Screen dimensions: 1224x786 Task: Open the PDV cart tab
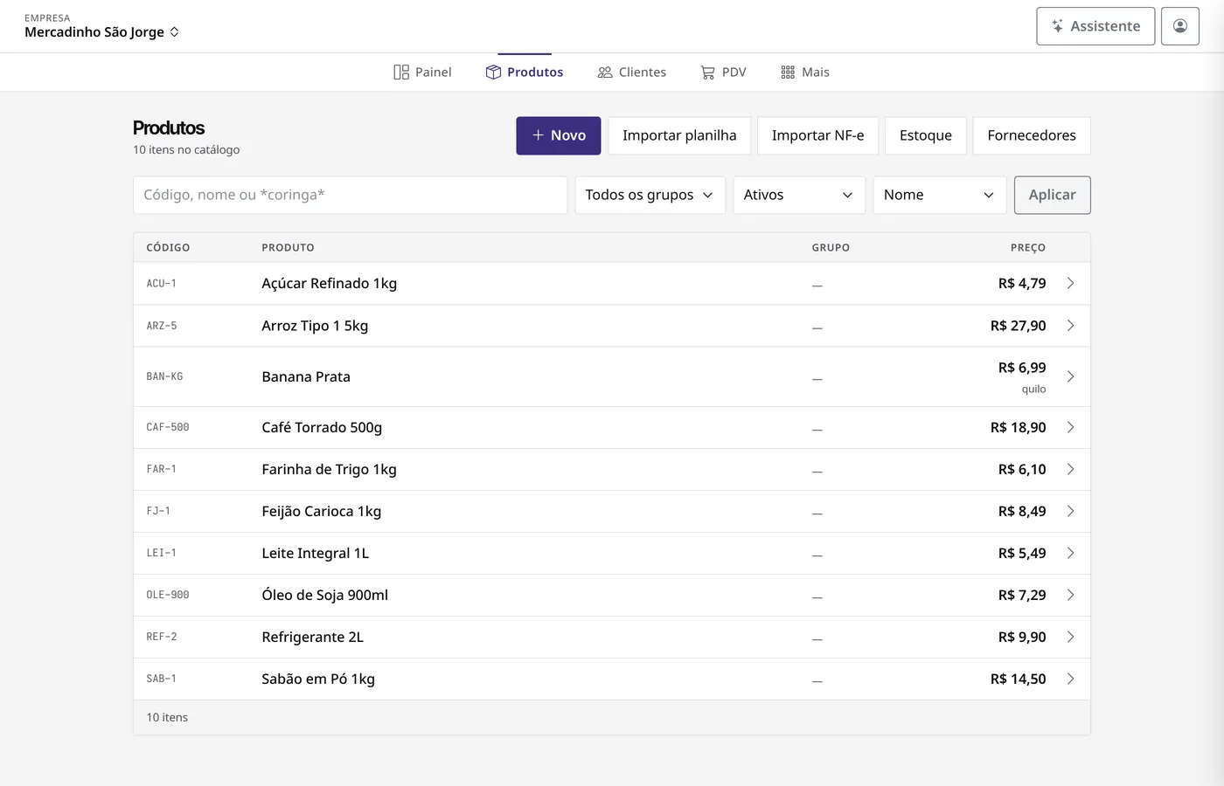click(723, 72)
